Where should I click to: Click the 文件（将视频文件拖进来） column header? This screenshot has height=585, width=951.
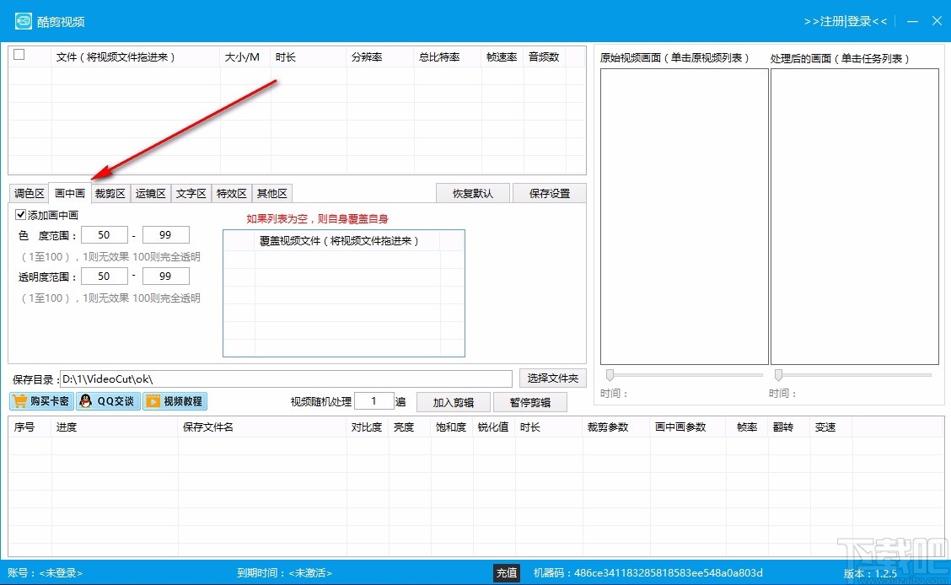coord(135,57)
